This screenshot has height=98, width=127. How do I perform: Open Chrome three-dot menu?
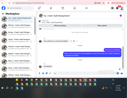(125, 3)
